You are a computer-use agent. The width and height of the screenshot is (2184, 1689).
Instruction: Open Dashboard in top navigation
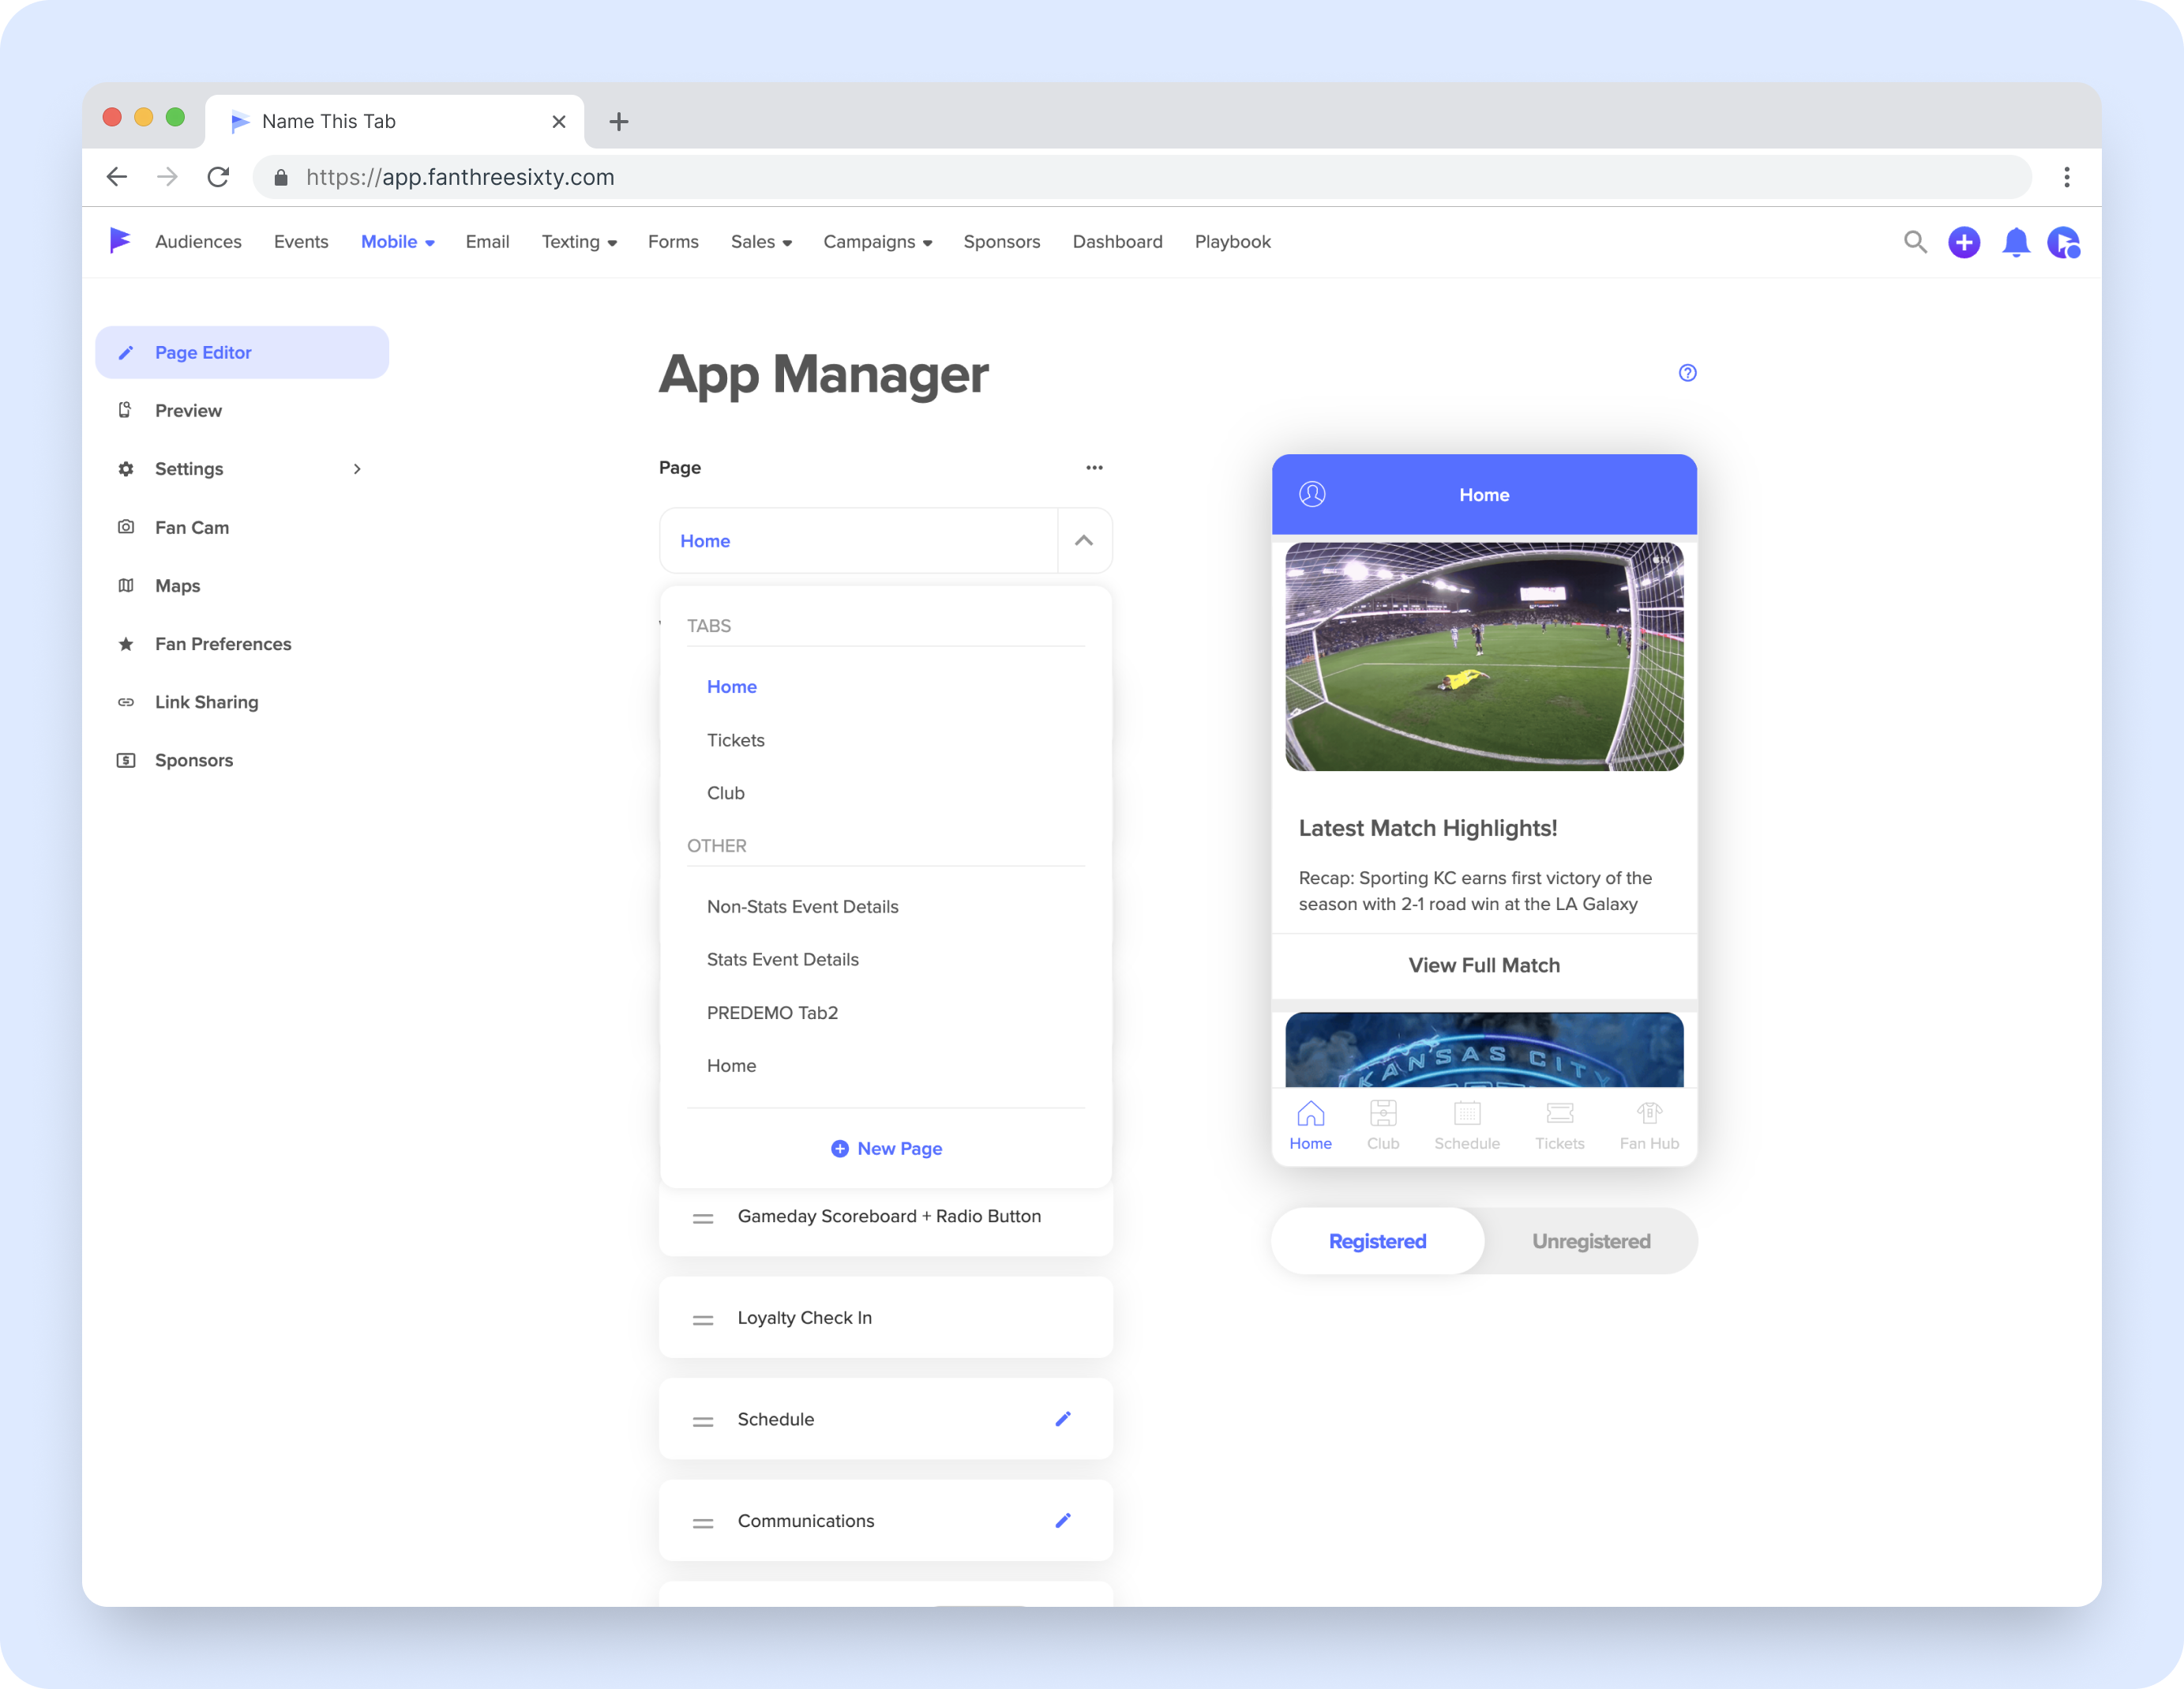pyautogui.click(x=1117, y=243)
